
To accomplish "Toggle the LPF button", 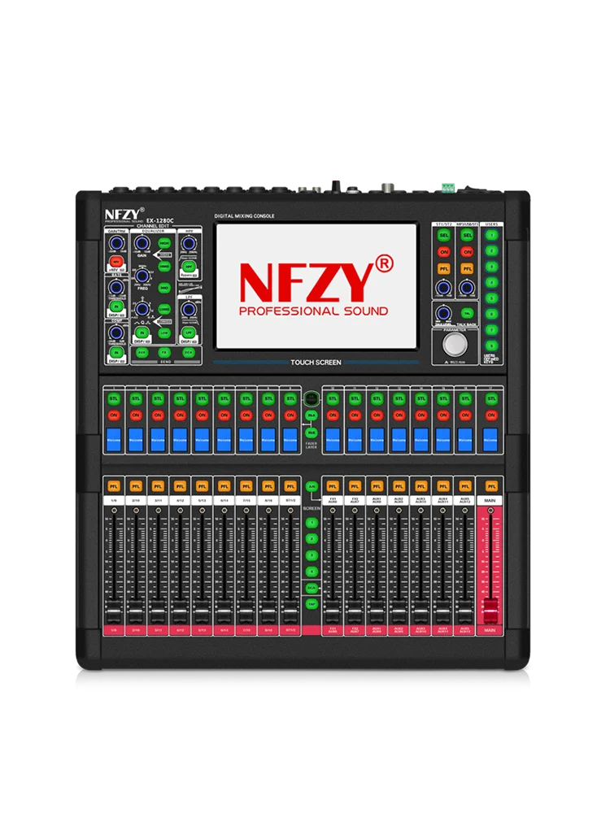I will 189,333.
